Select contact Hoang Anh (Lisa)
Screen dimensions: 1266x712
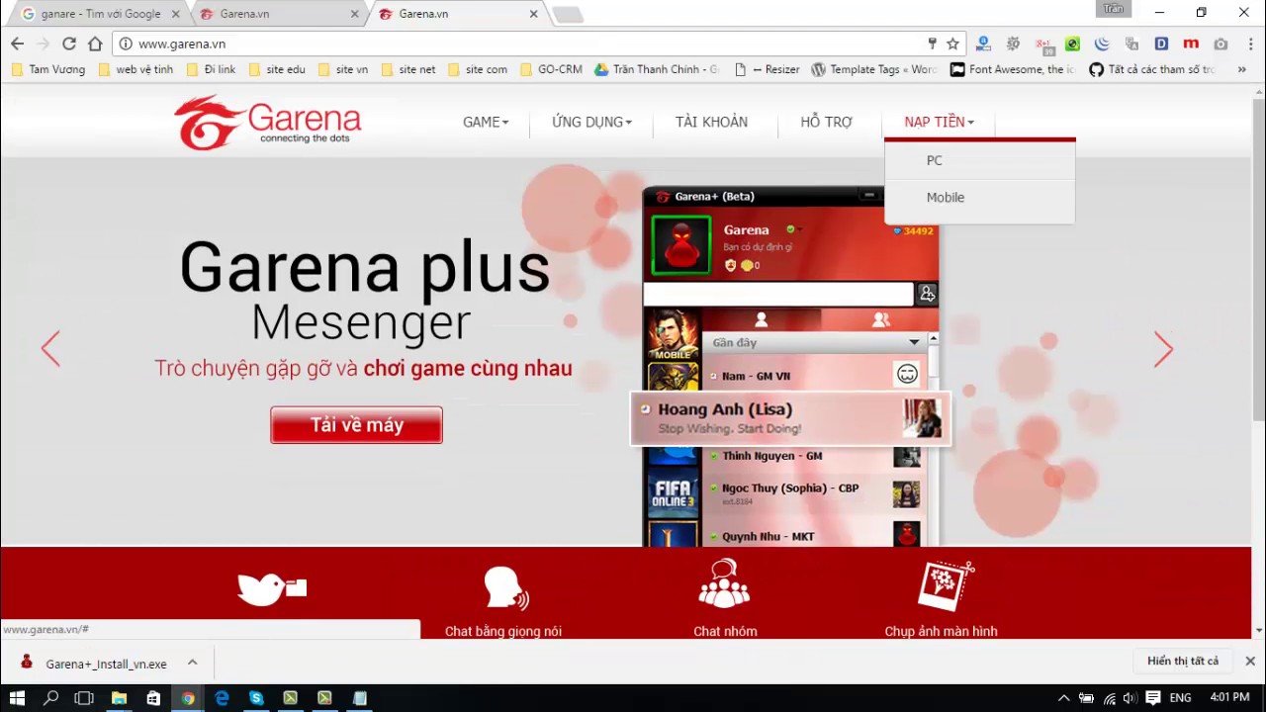tap(790, 418)
